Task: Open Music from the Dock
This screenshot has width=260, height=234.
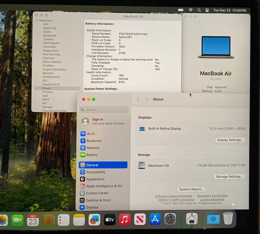Action: [x=124, y=219]
